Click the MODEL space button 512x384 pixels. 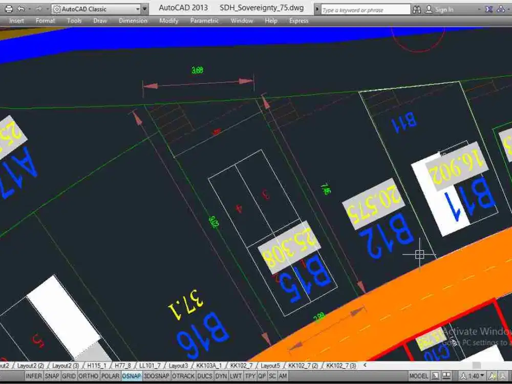point(418,376)
